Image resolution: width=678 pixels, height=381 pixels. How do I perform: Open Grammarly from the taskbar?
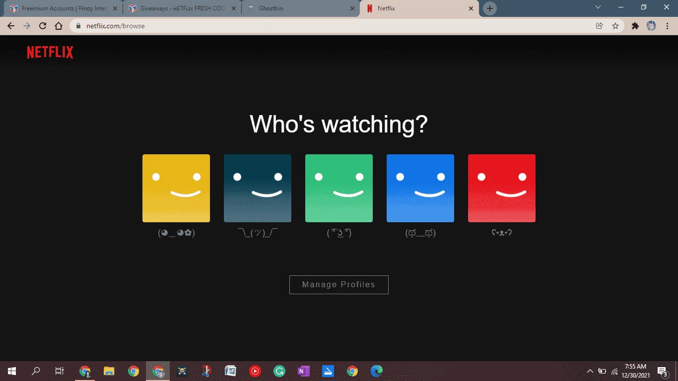[x=279, y=371]
